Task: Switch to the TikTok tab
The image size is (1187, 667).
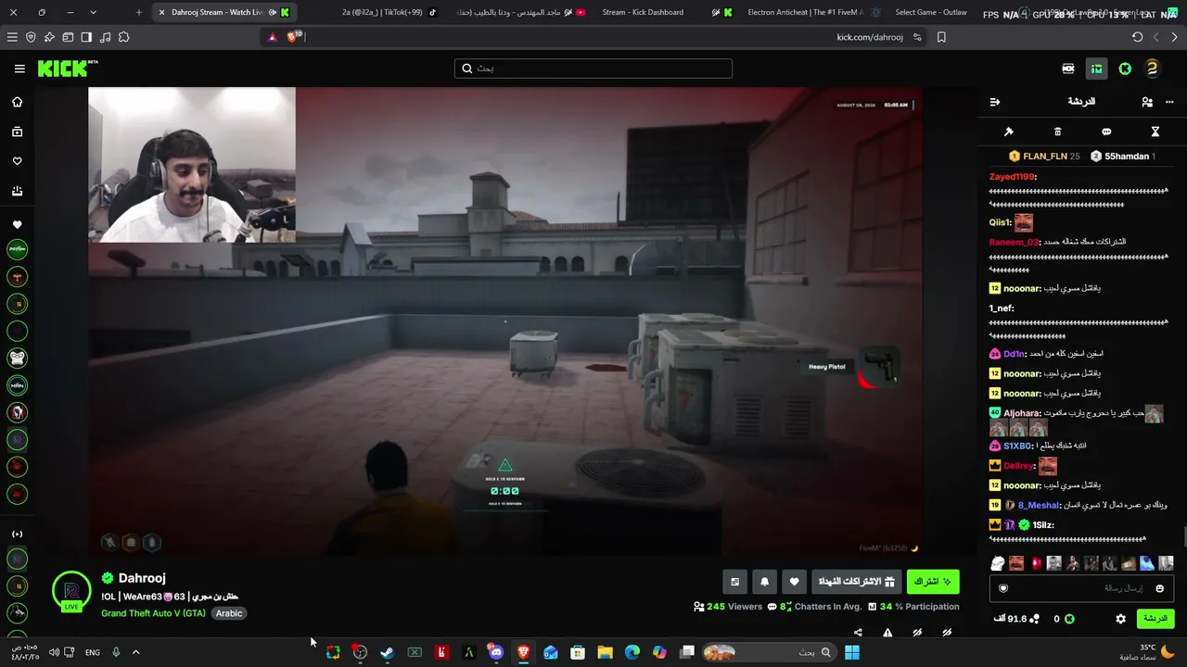Action: pyautogui.click(x=389, y=12)
